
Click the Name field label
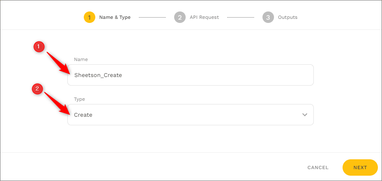[81, 59]
